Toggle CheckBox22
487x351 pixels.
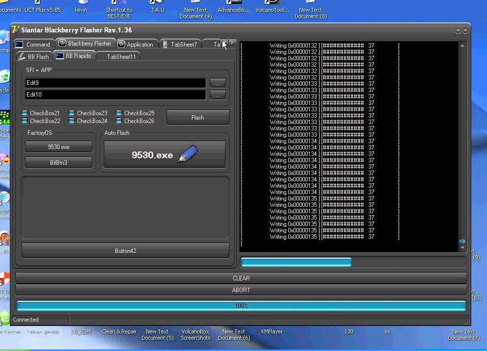pos(41,121)
